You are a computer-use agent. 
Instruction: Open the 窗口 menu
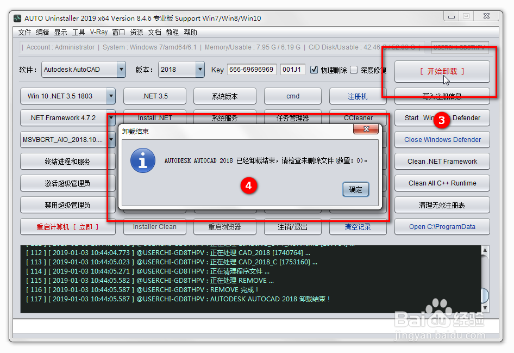coord(118,32)
